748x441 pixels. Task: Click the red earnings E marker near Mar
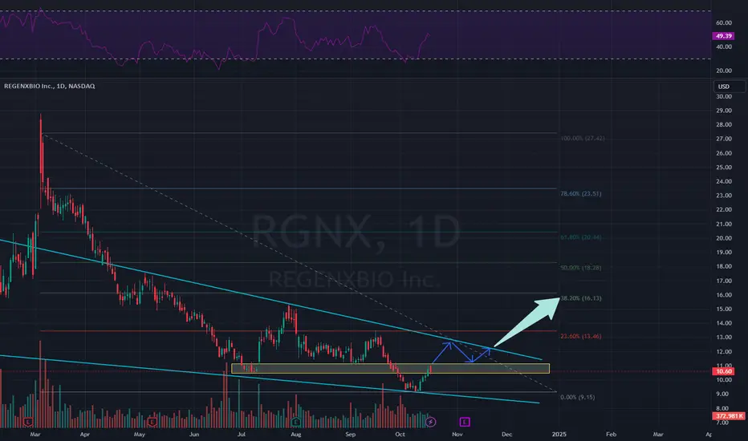pyautogui.click(x=28, y=422)
